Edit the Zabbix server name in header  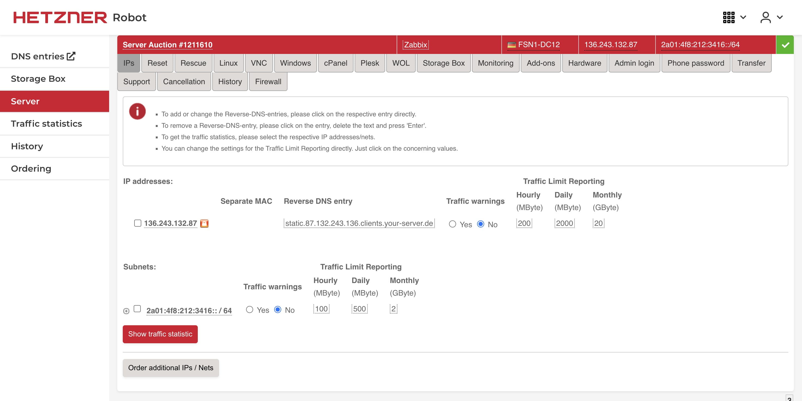(415, 45)
